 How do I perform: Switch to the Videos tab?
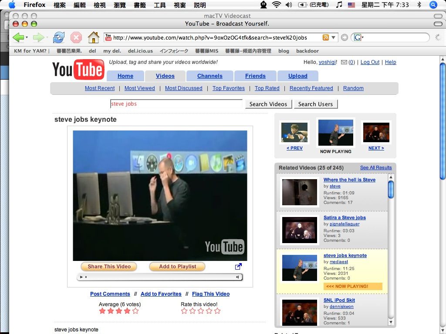[x=165, y=76]
